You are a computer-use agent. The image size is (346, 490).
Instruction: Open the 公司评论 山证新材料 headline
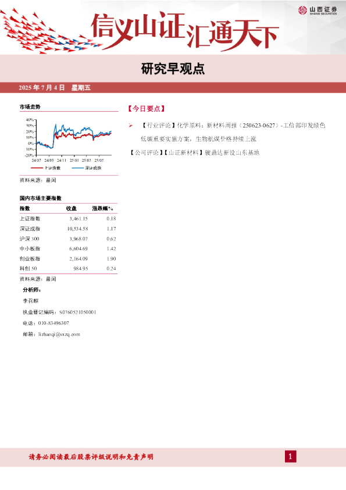pos(195,152)
